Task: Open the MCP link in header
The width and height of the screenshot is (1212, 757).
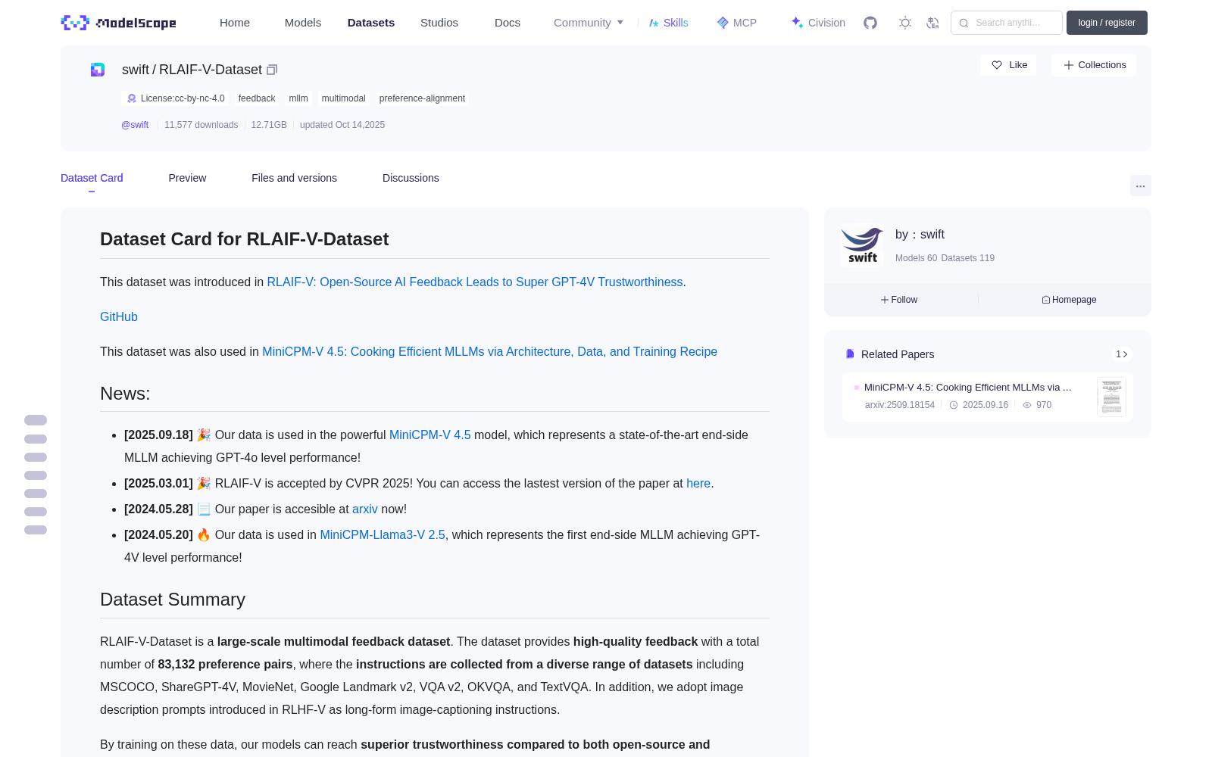Action: click(x=737, y=23)
